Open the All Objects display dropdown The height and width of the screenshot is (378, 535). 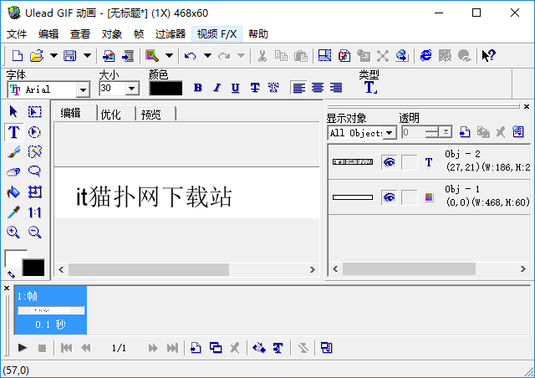point(389,132)
